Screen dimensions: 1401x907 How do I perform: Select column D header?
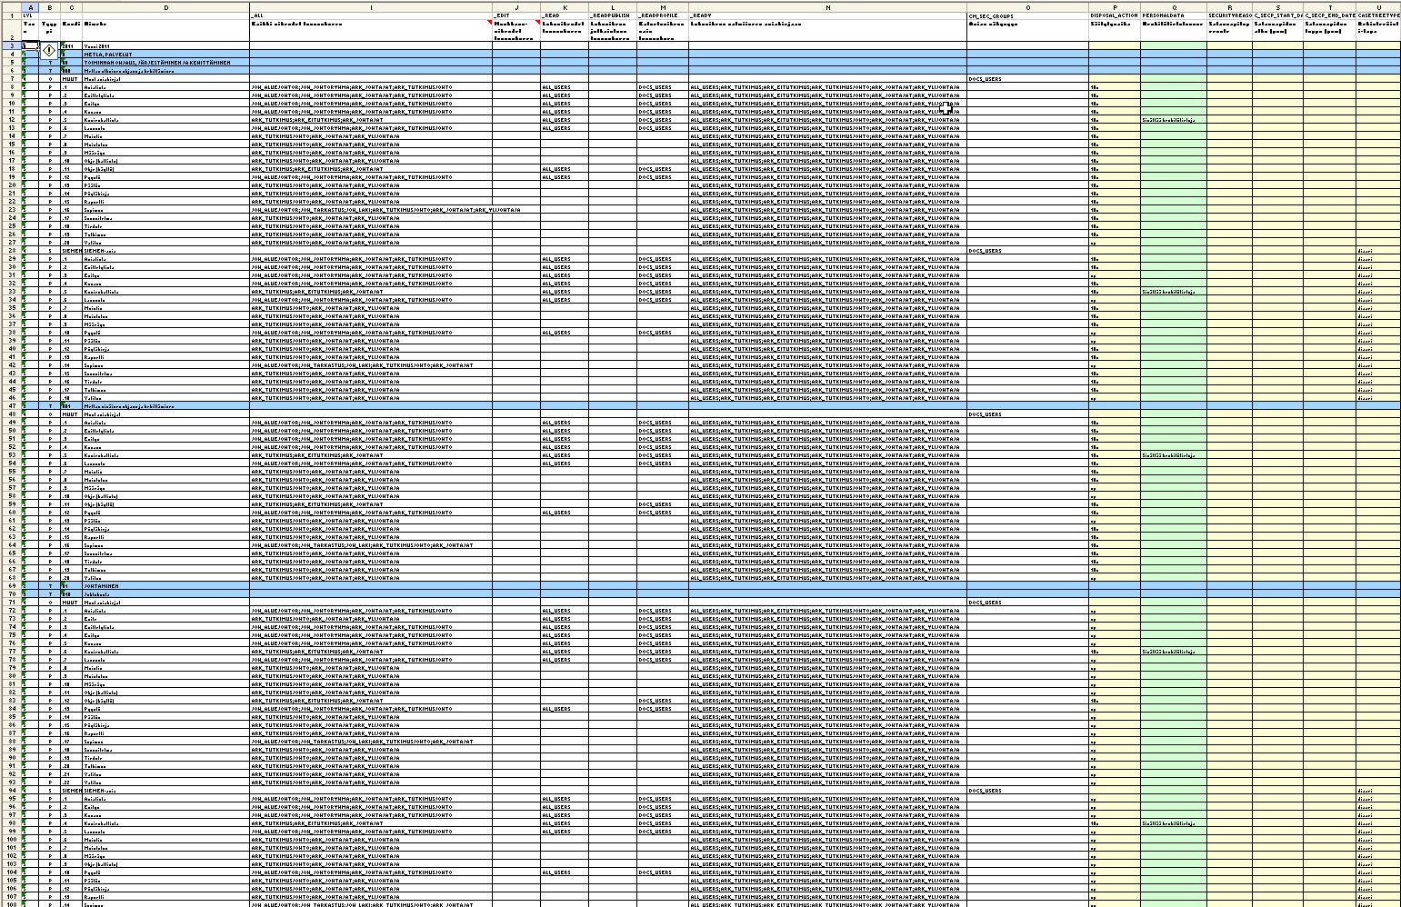(166, 7)
